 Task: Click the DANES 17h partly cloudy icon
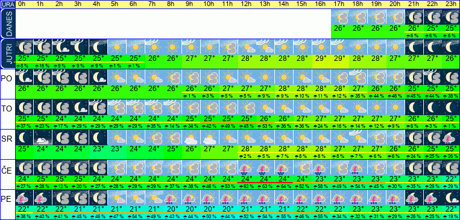(x=339, y=17)
